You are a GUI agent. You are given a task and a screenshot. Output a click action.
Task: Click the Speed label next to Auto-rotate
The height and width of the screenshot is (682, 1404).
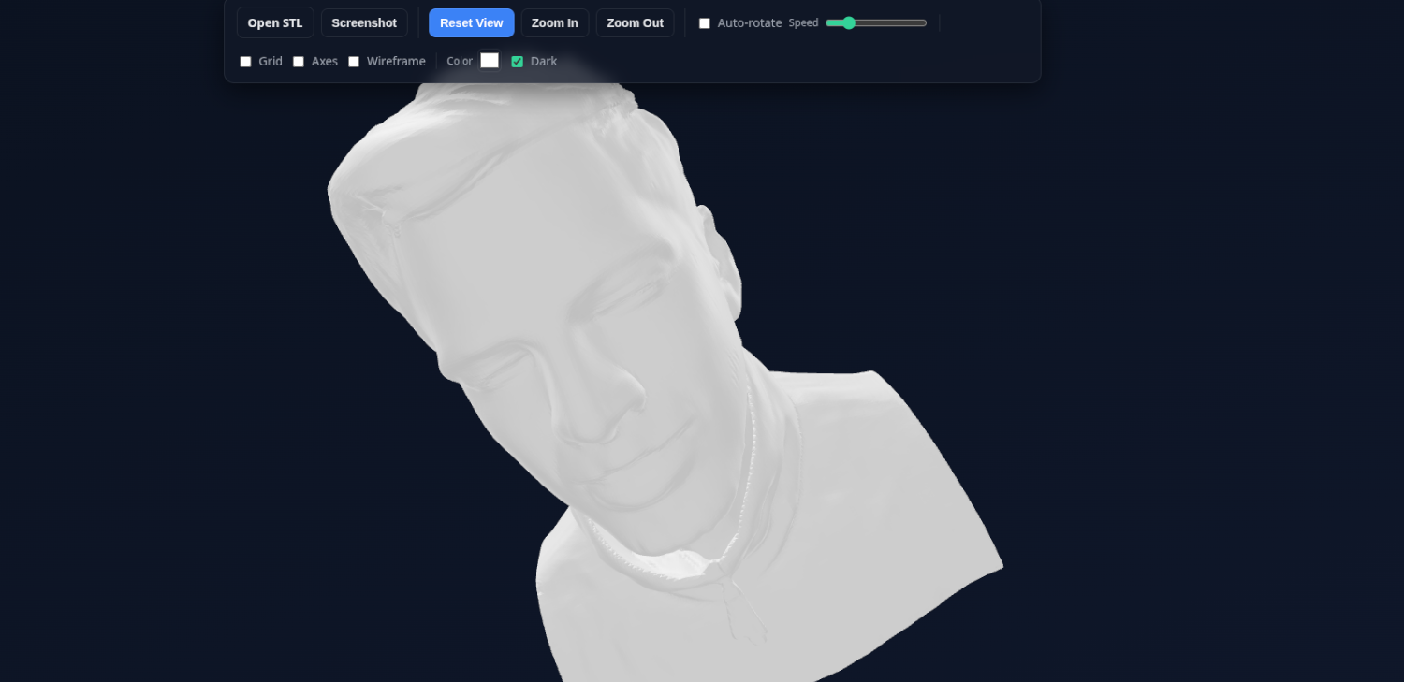tap(803, 22)
